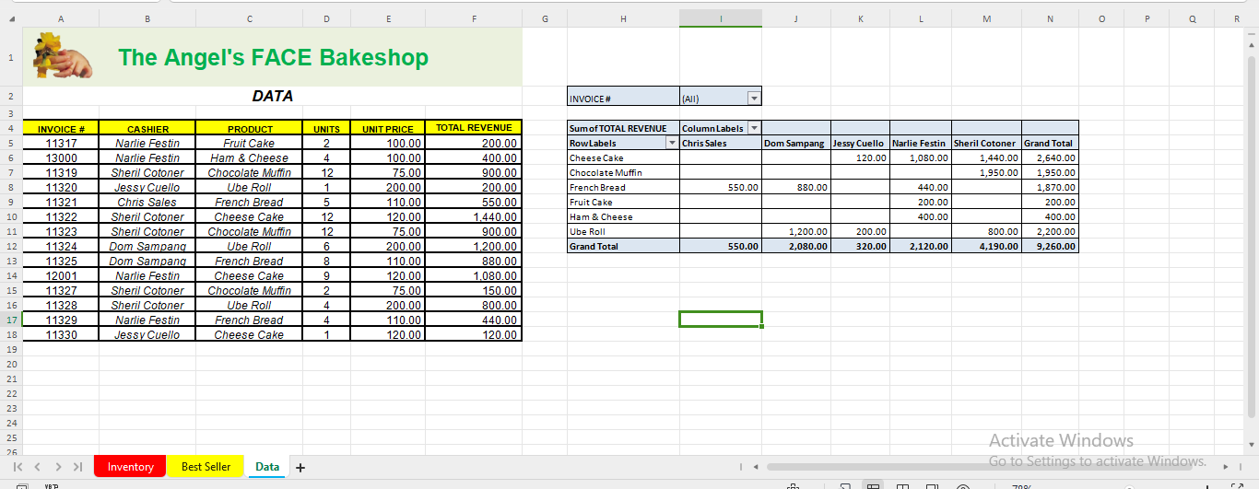The image size is (1259, 489).
Task: Select the bakeshop logo picture
Action: pos(62,55)
